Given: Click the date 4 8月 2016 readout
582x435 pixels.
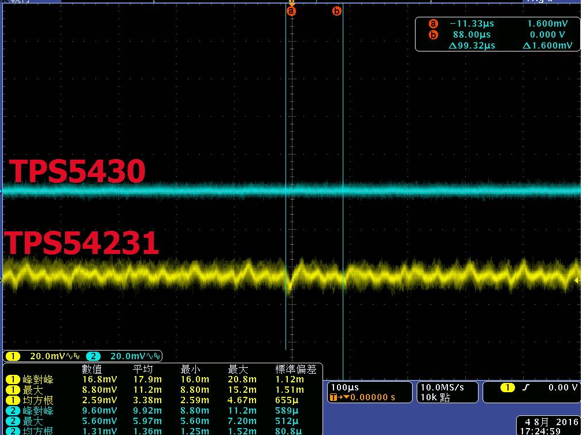Looking at the screenshot, I should pos(551,422).
